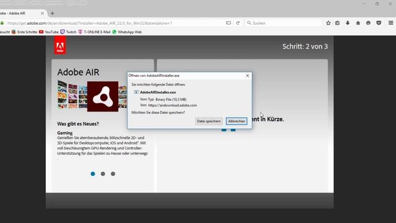Screen dimensions: 396x223
Task: Open the T-ONLINE E-Mail bookmark
Action: click(94, 32)
